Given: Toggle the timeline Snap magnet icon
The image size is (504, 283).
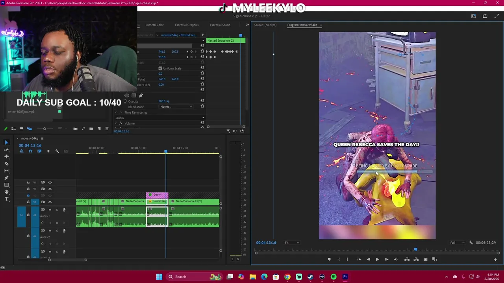Looking at the screenshot, I should (x=30, y=151).
